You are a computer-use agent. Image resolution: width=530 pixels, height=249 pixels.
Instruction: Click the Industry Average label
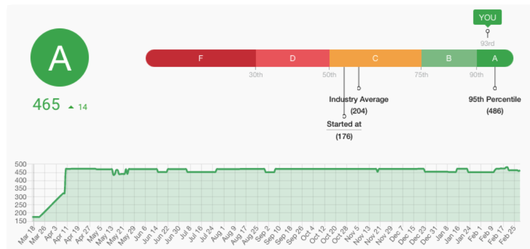(x=359, y=100)
